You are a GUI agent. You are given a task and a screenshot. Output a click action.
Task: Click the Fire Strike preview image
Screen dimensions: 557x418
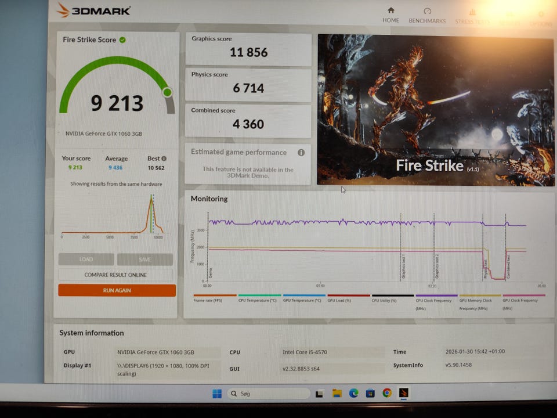click(x=435, y=110)
